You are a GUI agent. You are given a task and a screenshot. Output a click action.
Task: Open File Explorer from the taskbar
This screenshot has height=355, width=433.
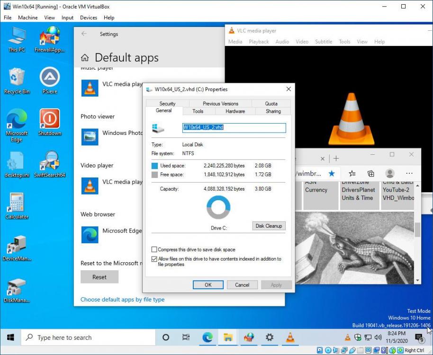click(228, 337)
